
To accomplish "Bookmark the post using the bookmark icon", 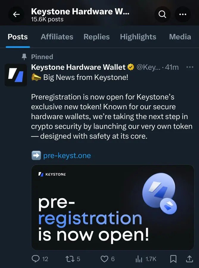I will point(173,259).
